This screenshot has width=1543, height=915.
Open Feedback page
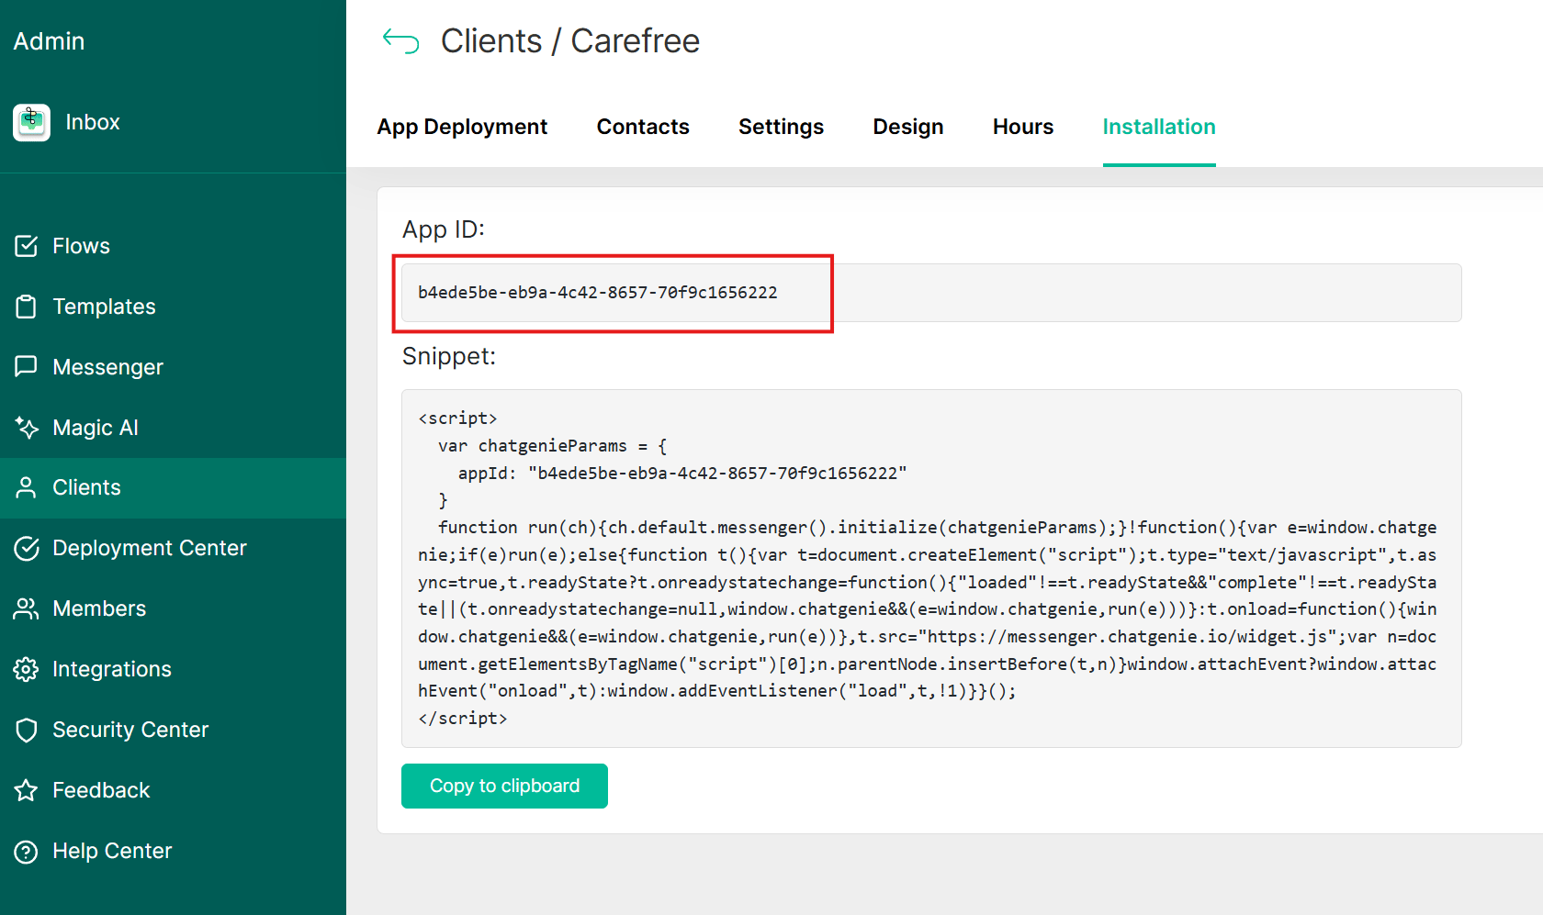click(x=173, y=790)
